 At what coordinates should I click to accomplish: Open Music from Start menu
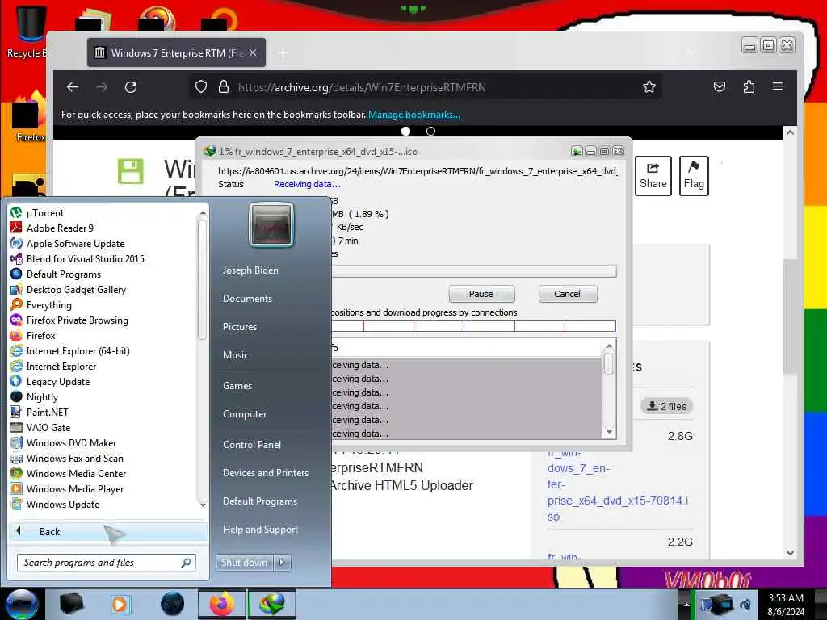[x=235, y=355]
